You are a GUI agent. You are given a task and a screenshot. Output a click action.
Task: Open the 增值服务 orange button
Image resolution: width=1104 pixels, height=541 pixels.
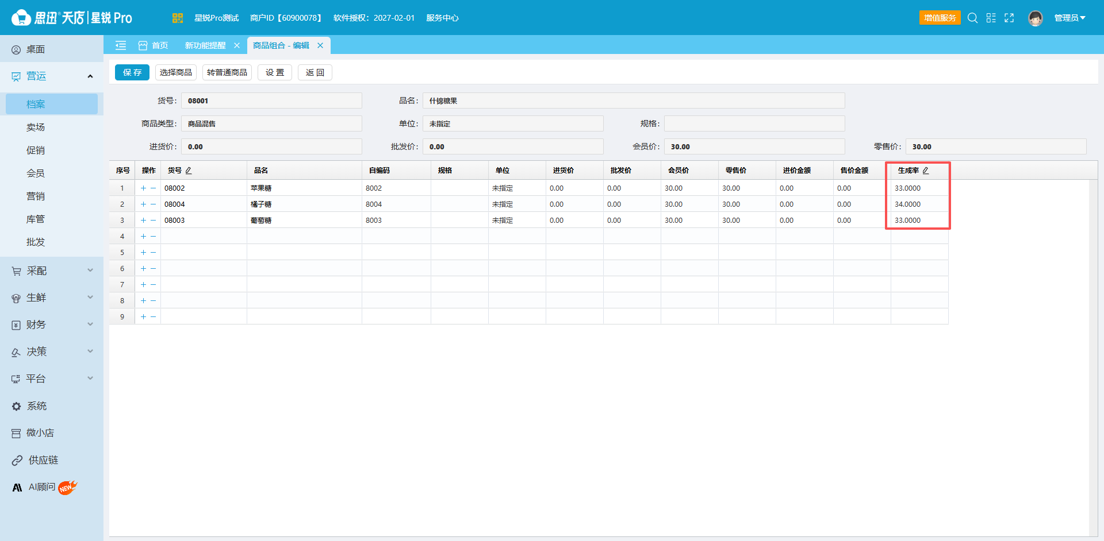click(x=940, y=18)
